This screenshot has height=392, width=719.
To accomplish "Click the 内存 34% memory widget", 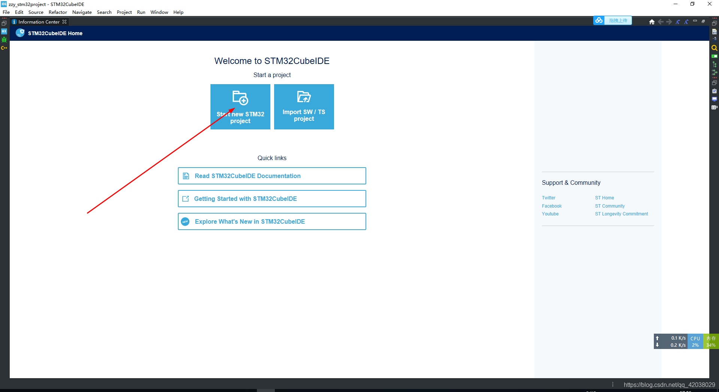I will click(711, 342).
